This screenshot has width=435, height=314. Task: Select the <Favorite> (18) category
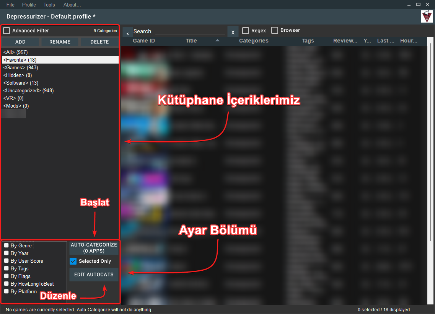pos(60,60)
